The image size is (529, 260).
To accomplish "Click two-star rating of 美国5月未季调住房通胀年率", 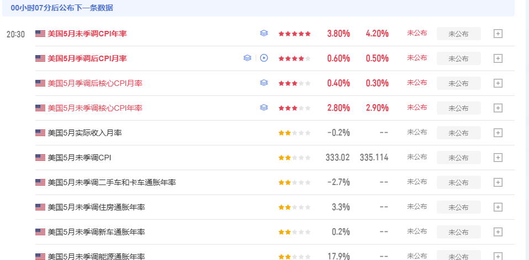I will click(294, 207).
